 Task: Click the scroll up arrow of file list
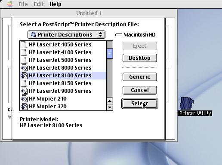coord(110,101)
